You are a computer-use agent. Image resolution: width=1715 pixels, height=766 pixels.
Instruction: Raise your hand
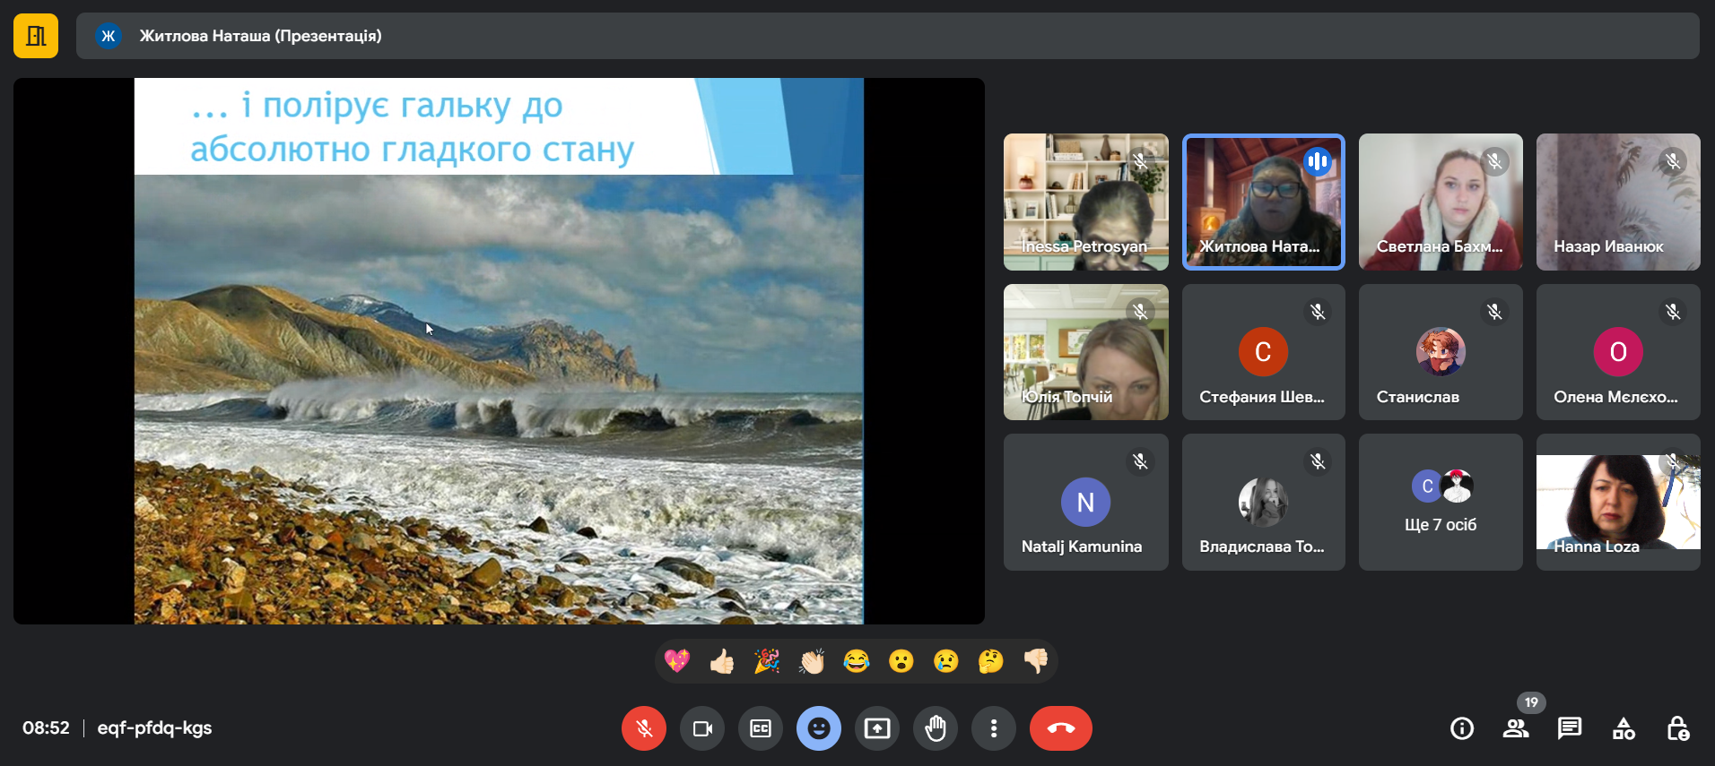tap(935, 728)
